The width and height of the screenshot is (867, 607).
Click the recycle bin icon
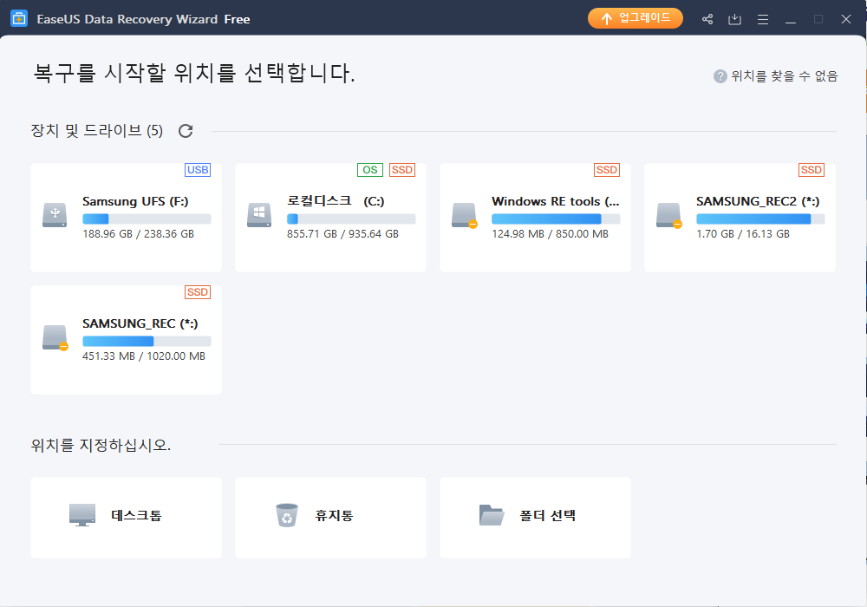point(287,515)
